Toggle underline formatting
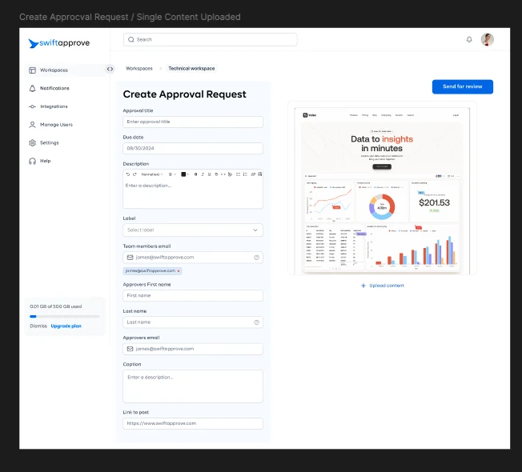Image resolution: width=522 pixels, height=472 pixels. tap(210, 174)
